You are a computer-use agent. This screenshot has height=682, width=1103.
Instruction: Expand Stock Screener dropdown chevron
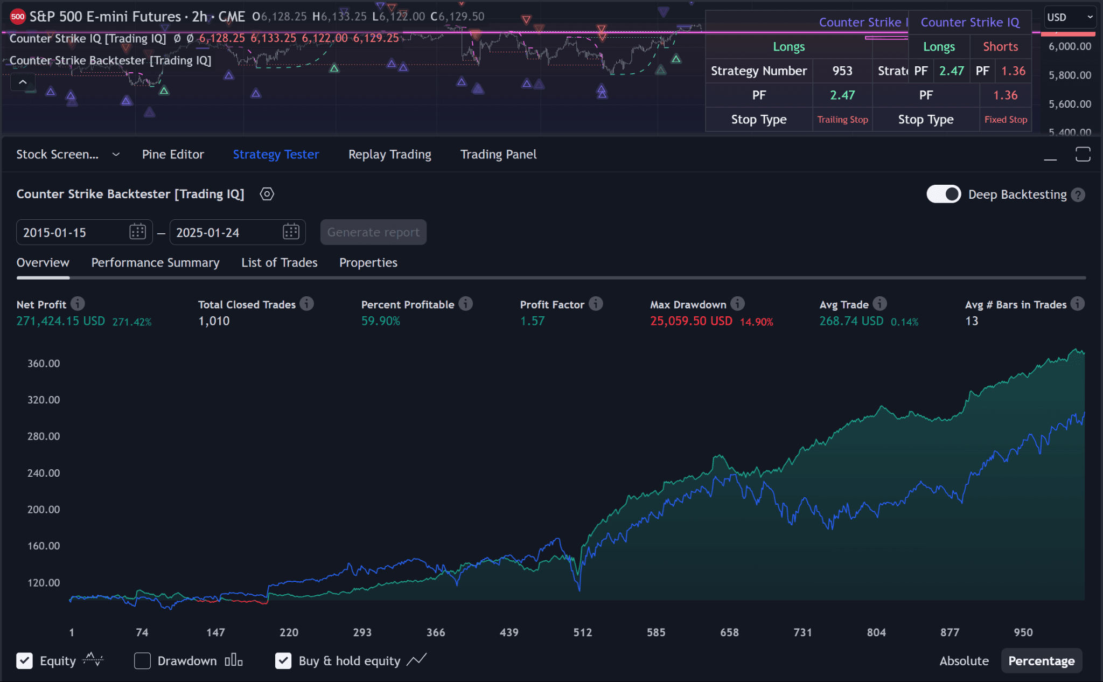[x=116, y=155]
